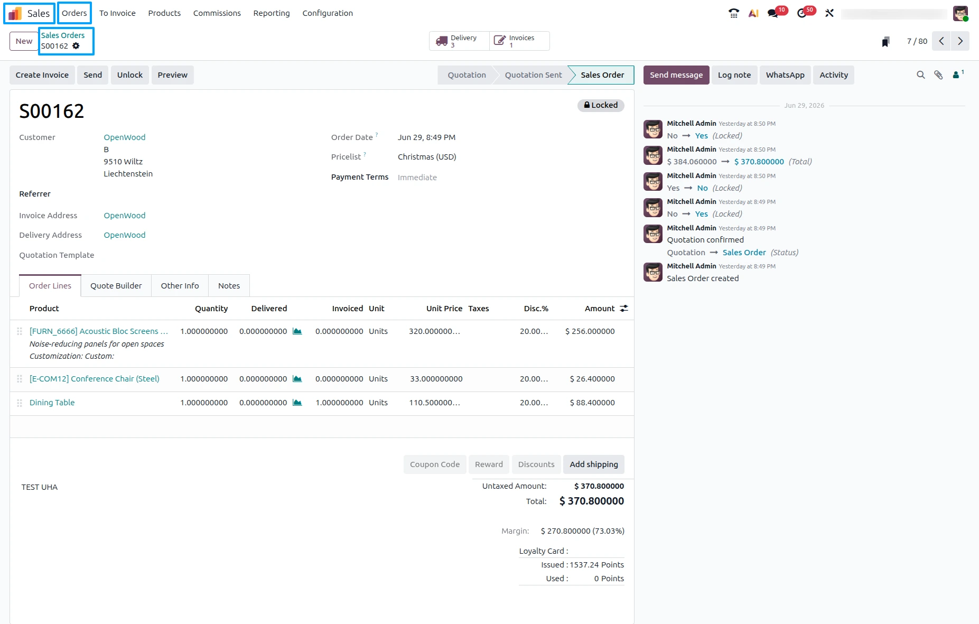Open the VoIP phone icon in top bar
979x624 pixels.
(734, 13)
